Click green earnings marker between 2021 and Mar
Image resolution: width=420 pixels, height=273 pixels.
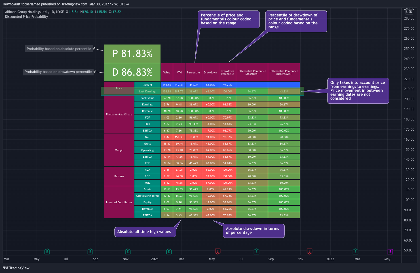click(169, 251)
